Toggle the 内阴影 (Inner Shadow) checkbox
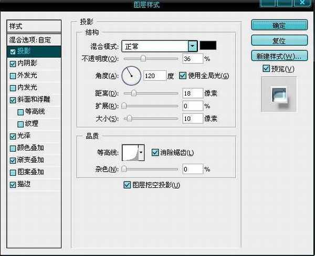Screen dimensions: 315x256 pyautogui.click(x=13, y=63)
